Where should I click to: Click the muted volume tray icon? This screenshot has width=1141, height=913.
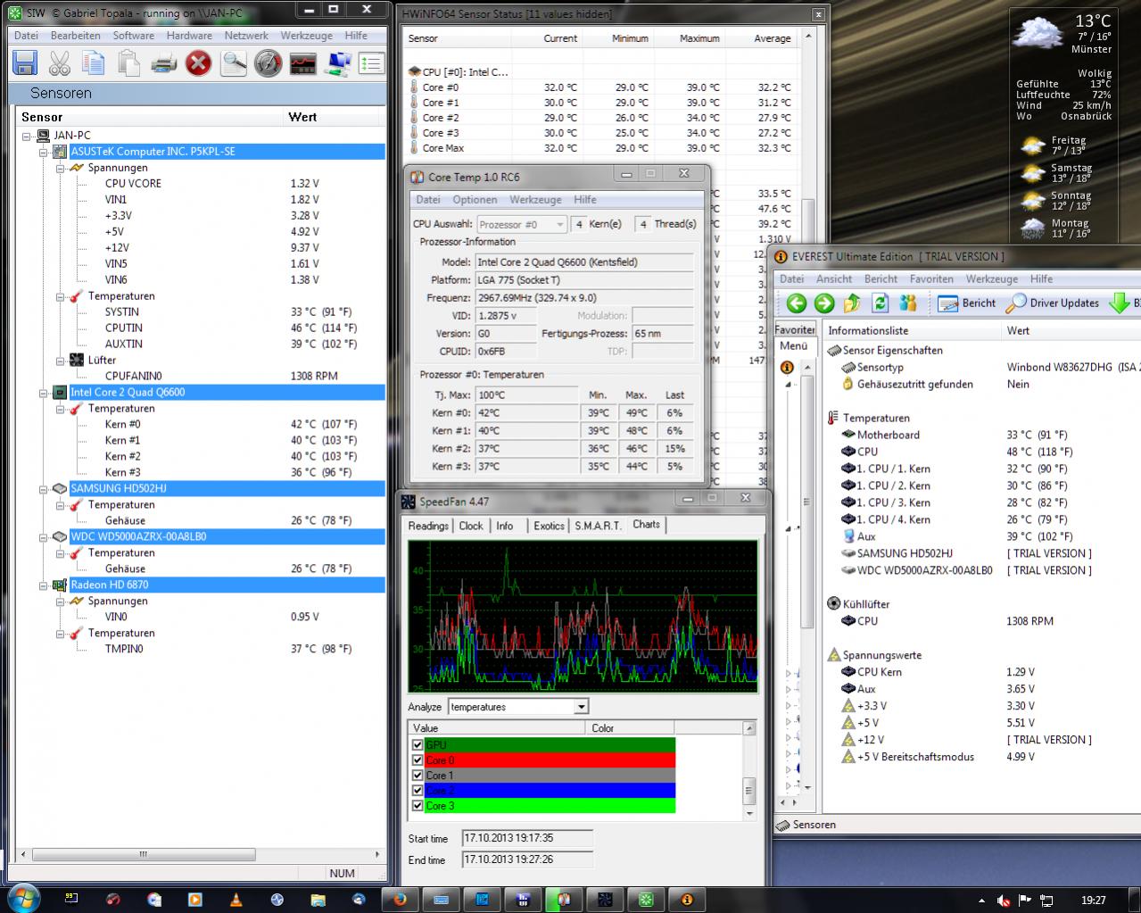coord(1003,901)
